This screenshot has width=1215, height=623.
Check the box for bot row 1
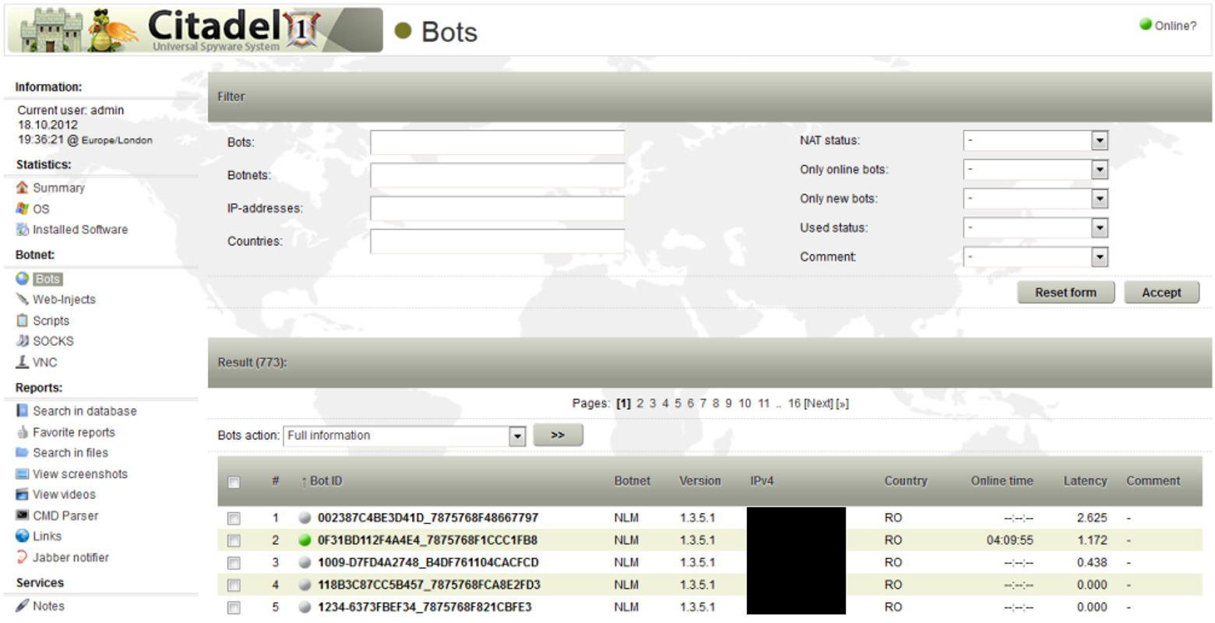(x=234, y=518)
